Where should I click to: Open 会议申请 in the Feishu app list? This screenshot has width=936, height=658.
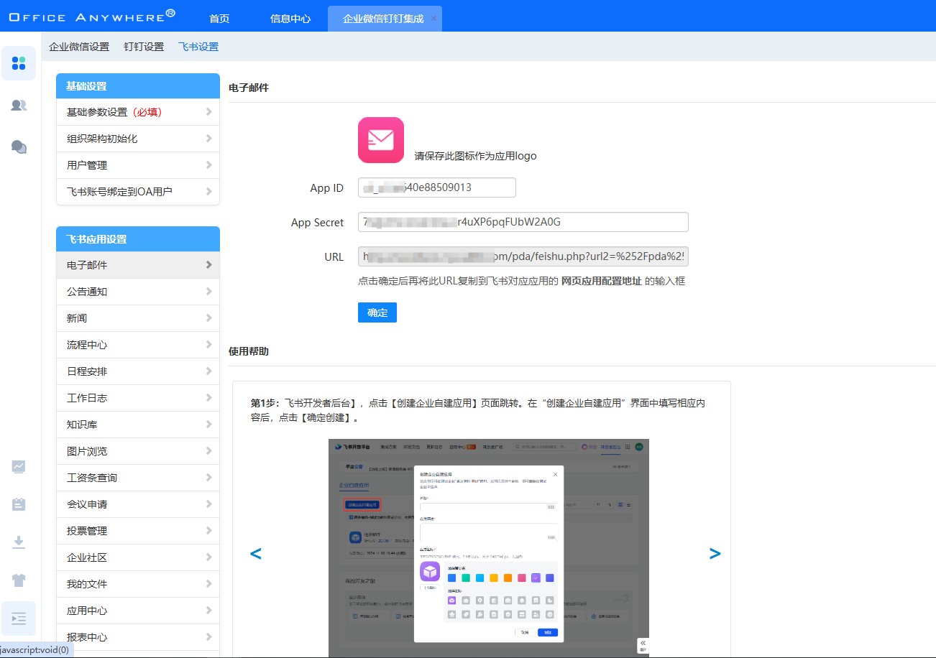[138, 504]
